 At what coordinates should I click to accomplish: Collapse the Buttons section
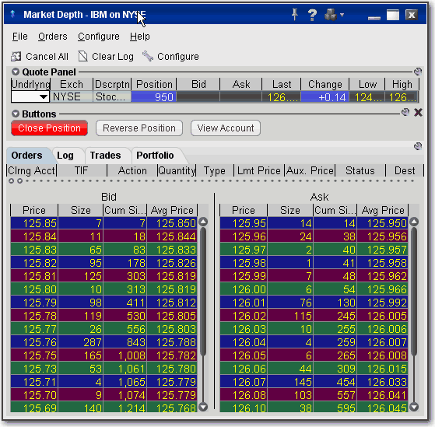coord(16,114)
